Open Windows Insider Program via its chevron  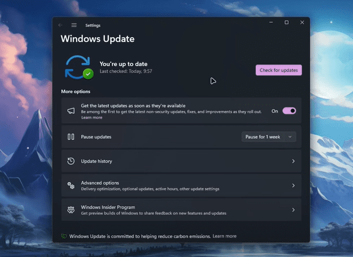pos(293,210)
